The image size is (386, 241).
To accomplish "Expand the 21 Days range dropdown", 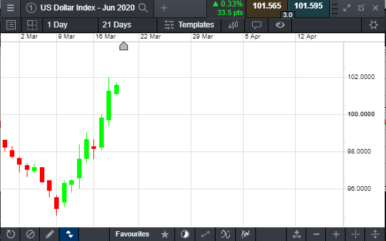I will 127,25.
